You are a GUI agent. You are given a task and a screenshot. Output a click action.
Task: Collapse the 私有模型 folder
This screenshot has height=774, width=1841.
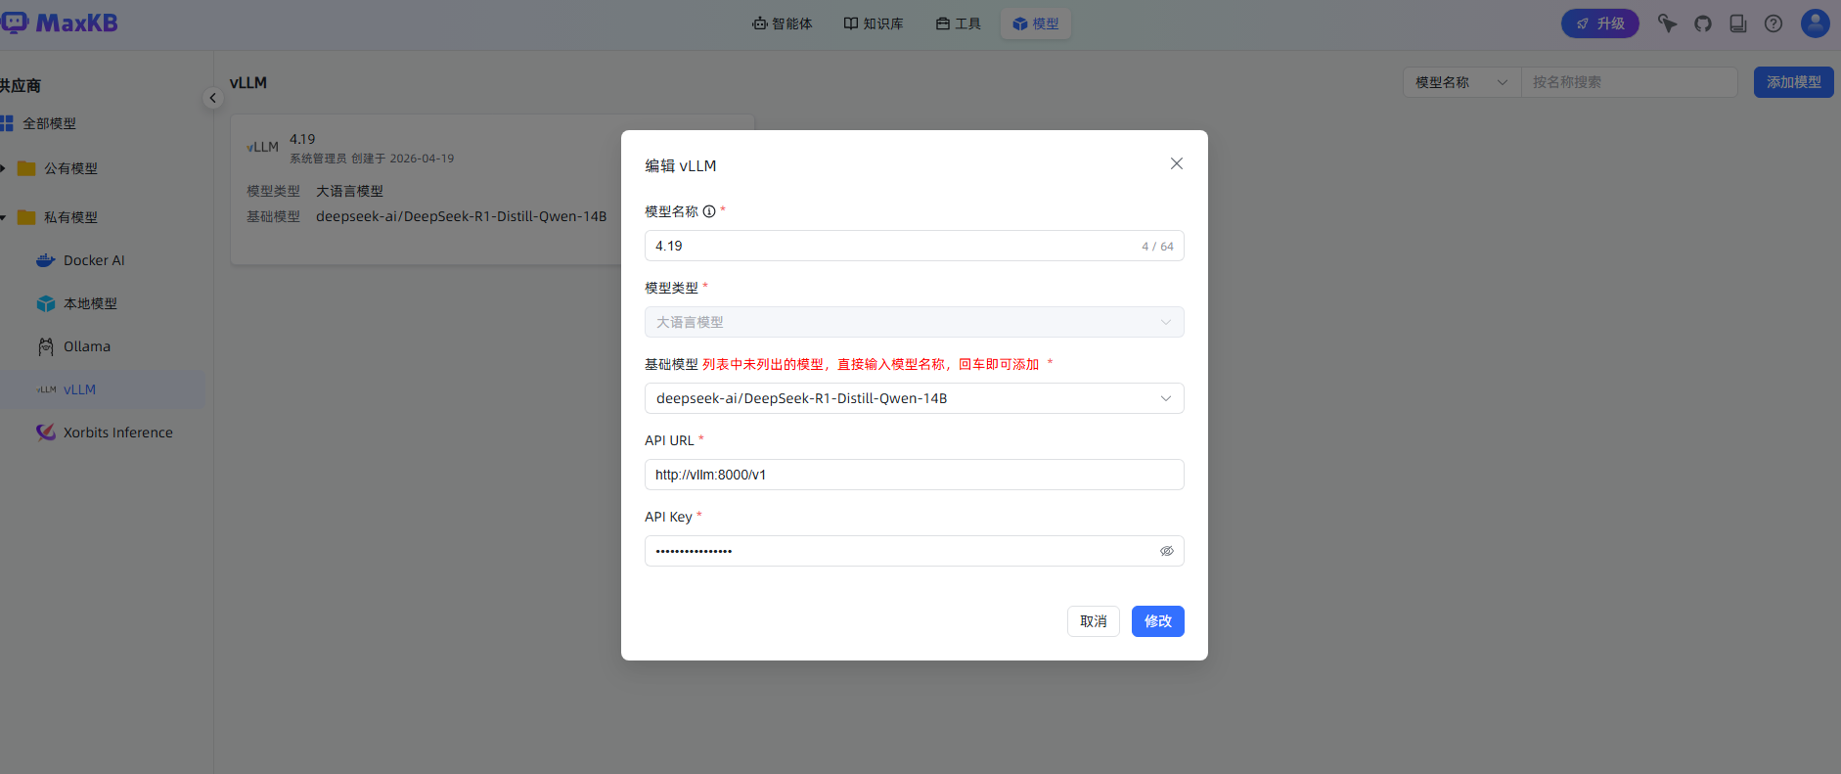point(4,217)
